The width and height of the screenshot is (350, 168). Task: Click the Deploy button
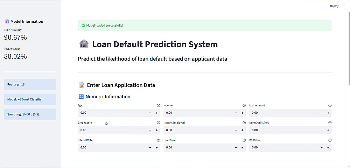[x=334, y=6]
